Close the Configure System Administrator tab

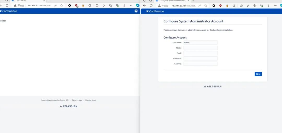coord(188,1)
